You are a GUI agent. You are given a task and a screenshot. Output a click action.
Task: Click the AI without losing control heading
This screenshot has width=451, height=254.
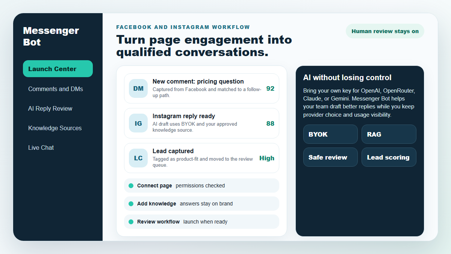pyautogui.click(x=347, y=78)
